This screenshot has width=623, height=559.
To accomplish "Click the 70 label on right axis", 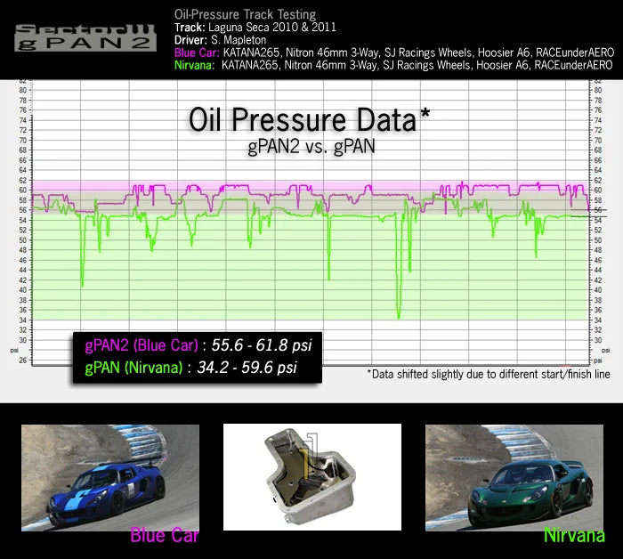I will click(597, 141).
